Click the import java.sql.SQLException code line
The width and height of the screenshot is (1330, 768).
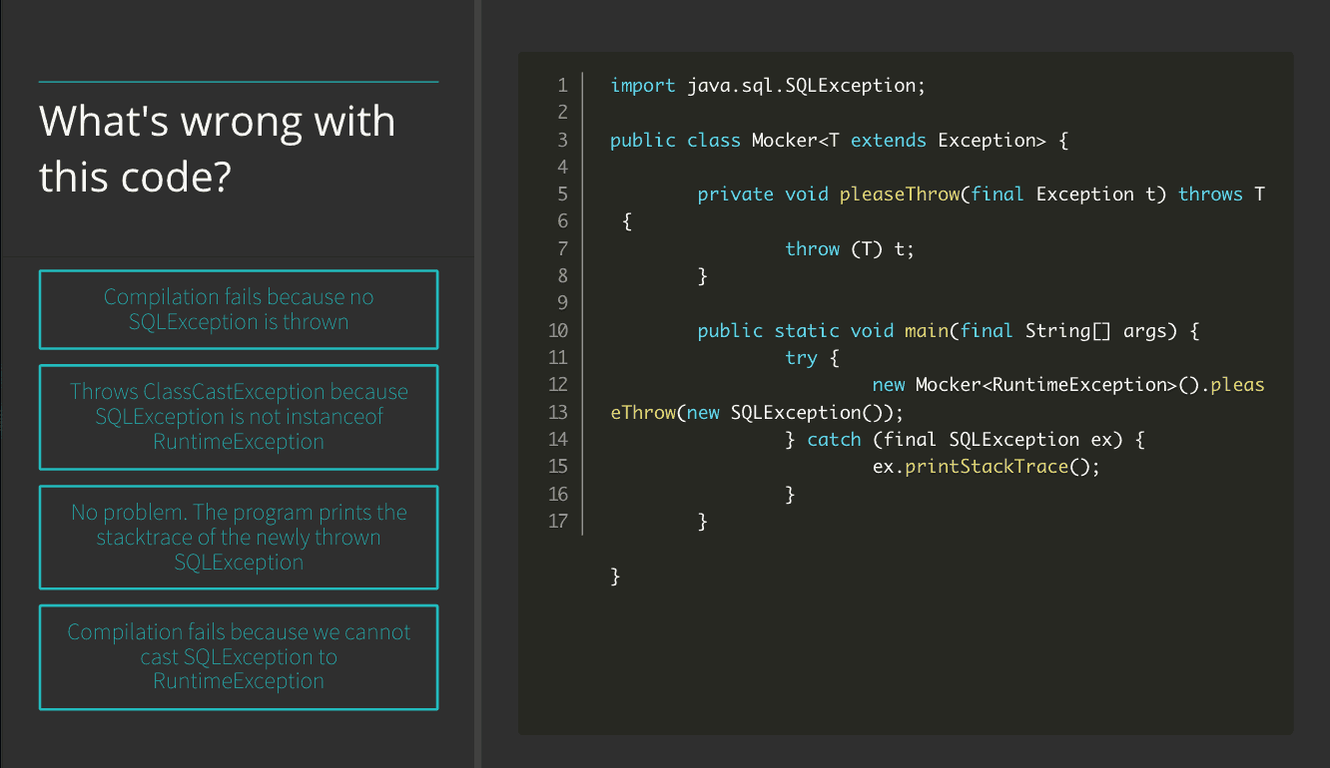click(x=768, y=86)
